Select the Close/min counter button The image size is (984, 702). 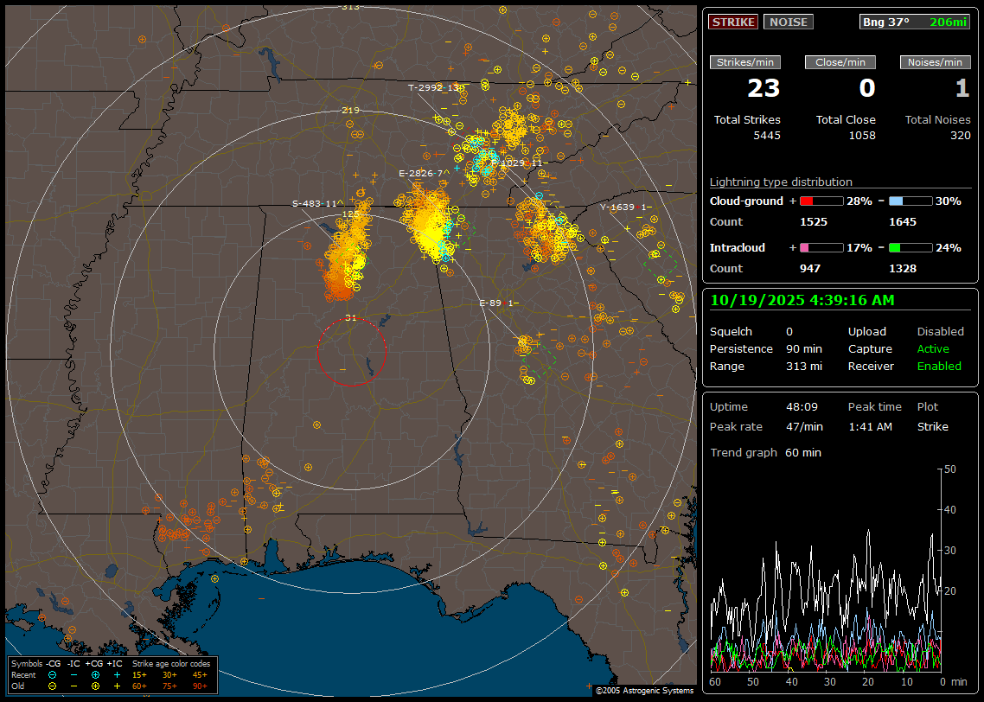[840, 62]
